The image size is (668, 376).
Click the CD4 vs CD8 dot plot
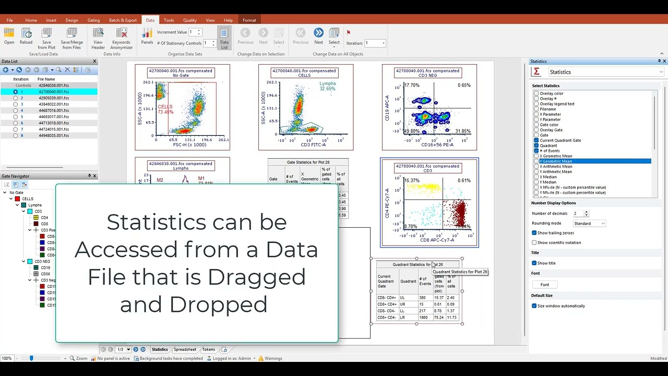click(x=429, y=203)
